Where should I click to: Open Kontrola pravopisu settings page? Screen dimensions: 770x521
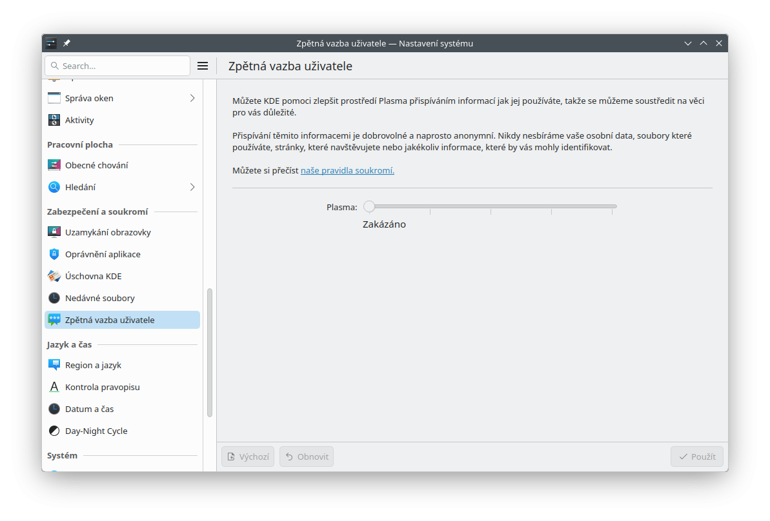(x=102, y=387)
